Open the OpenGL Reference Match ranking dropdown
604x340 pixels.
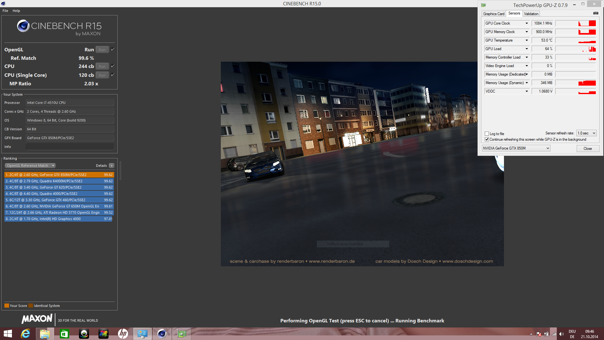(30, 166)
